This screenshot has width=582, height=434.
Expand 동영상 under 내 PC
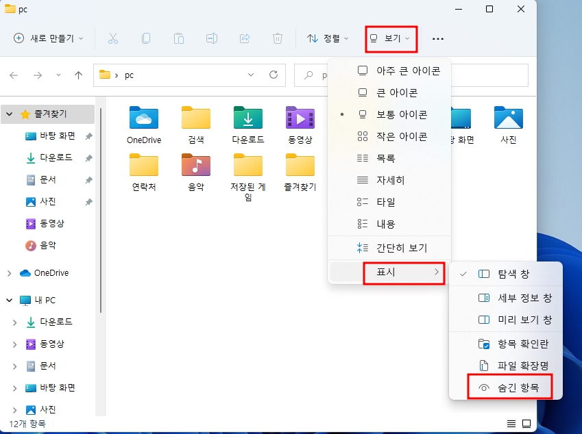(x=15, y=344)
